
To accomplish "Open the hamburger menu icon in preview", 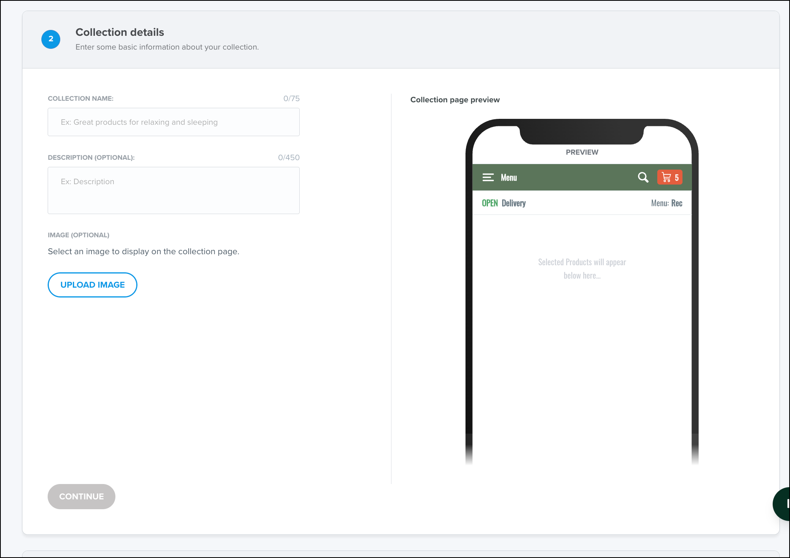I will pos(488,177).
